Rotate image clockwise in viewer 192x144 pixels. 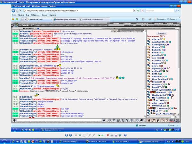(99, 135)
